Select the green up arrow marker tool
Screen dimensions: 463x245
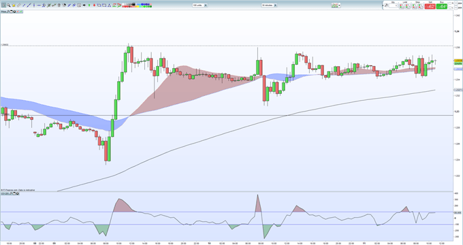click(89, 5)
